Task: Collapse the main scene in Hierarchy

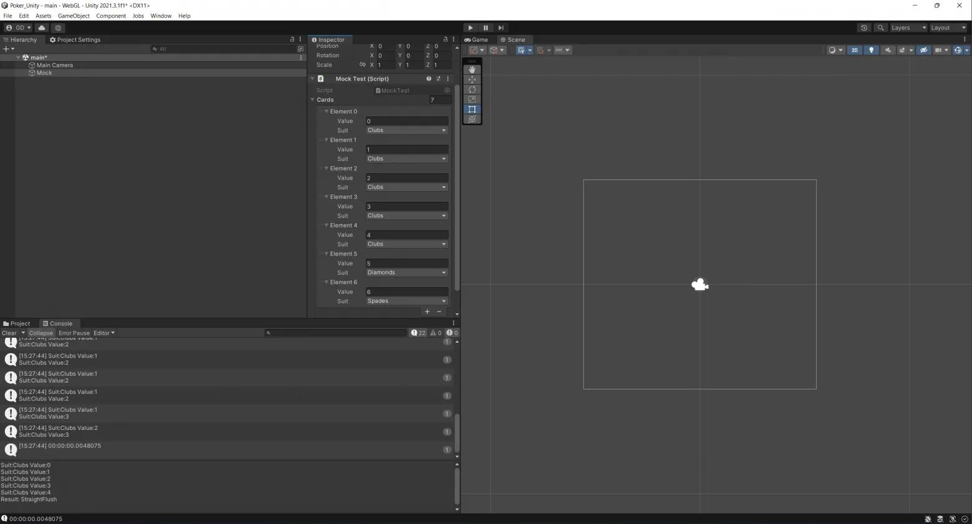Action: pos(18,57)
